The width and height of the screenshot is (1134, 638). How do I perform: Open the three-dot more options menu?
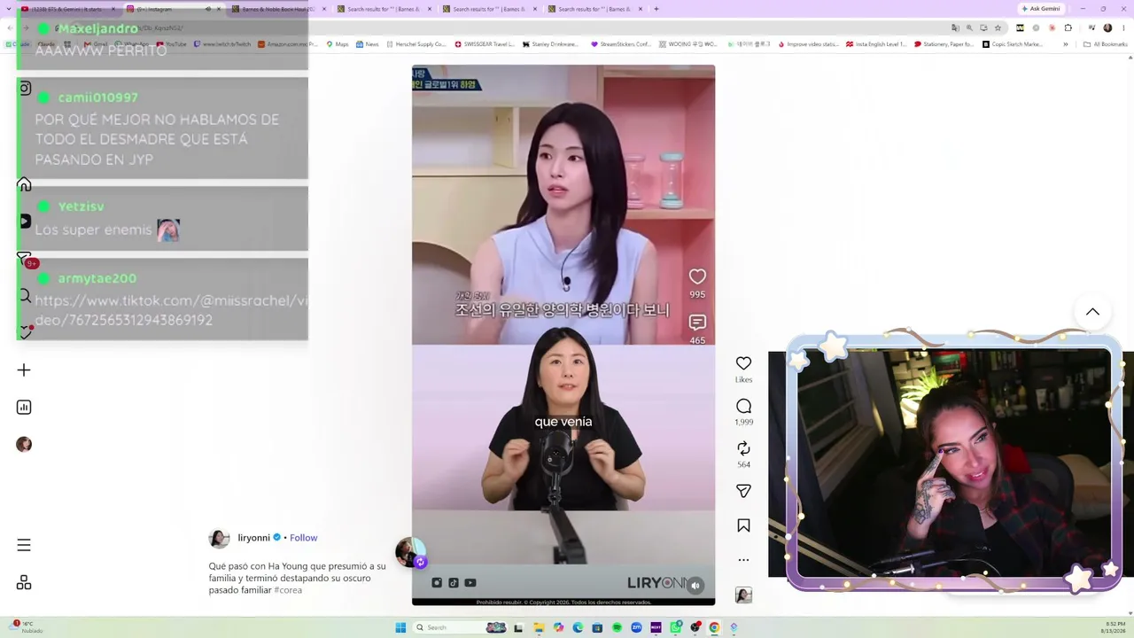[x=743, y=560]
